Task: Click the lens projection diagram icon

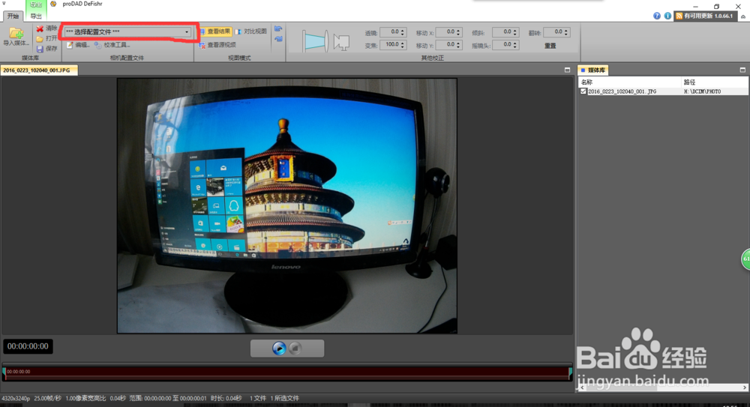Action: tap(315, 41)
